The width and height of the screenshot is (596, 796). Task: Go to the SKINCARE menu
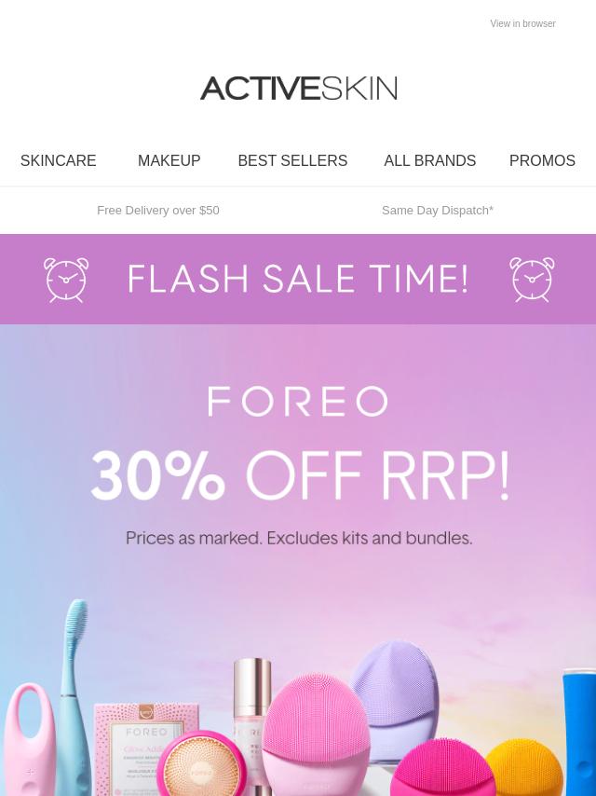tap(59, 160)
